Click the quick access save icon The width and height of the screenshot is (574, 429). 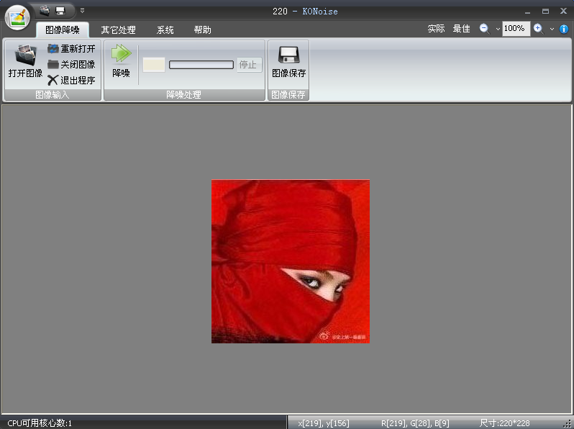[x=60, y=10]
